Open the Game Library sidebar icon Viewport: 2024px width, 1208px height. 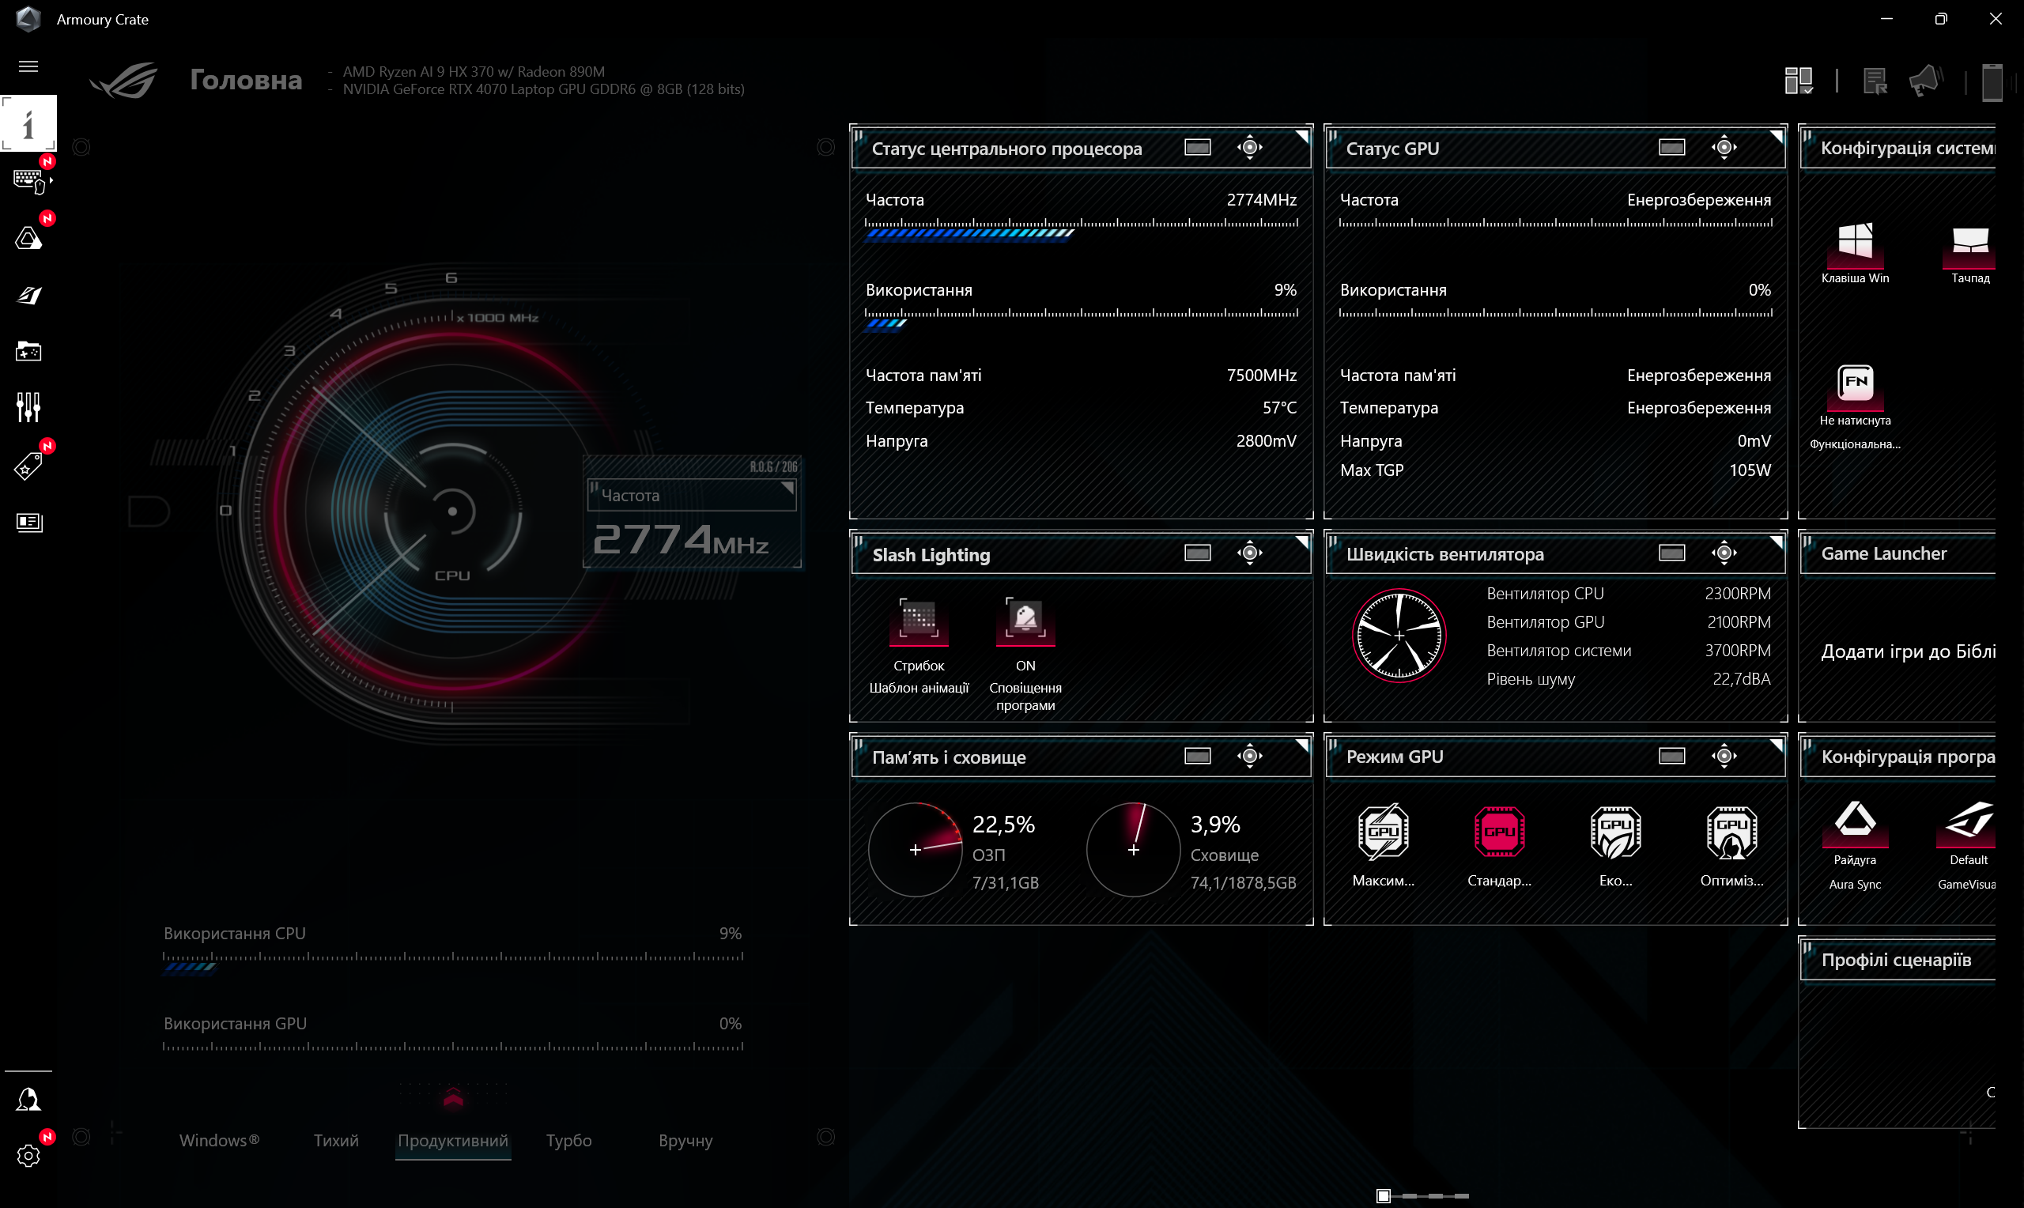29,351
